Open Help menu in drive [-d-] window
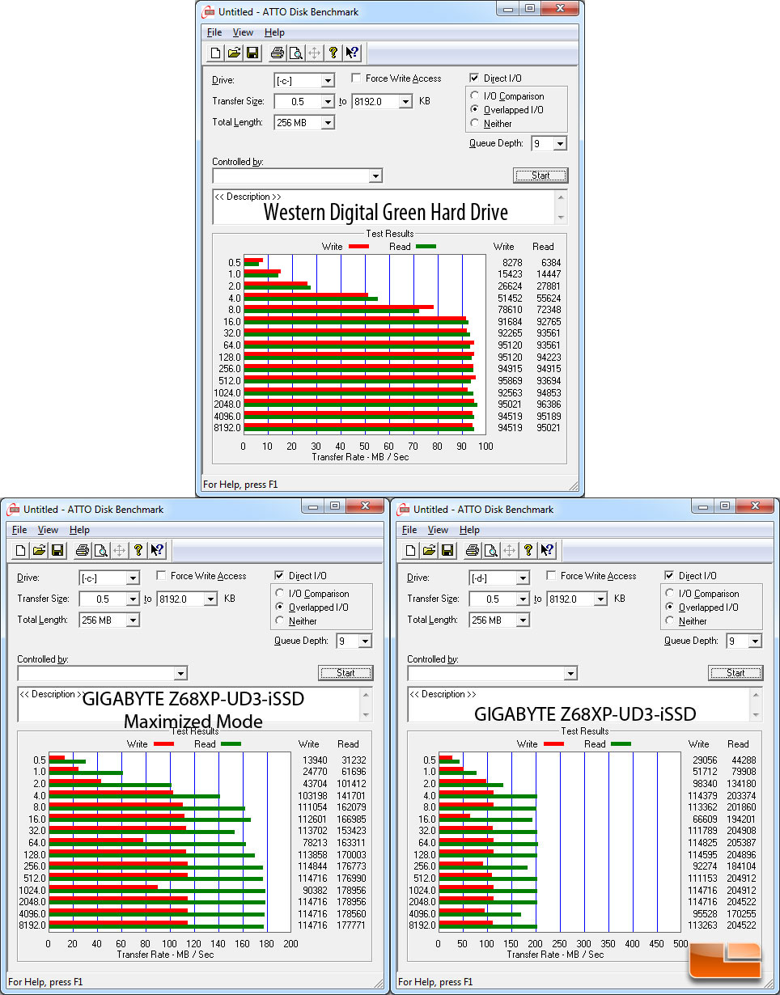The width and height of the screenshot is (780, 995). (470, 530)
